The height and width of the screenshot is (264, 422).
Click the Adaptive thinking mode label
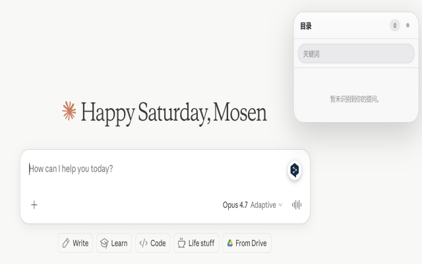[x=263, y=205]
